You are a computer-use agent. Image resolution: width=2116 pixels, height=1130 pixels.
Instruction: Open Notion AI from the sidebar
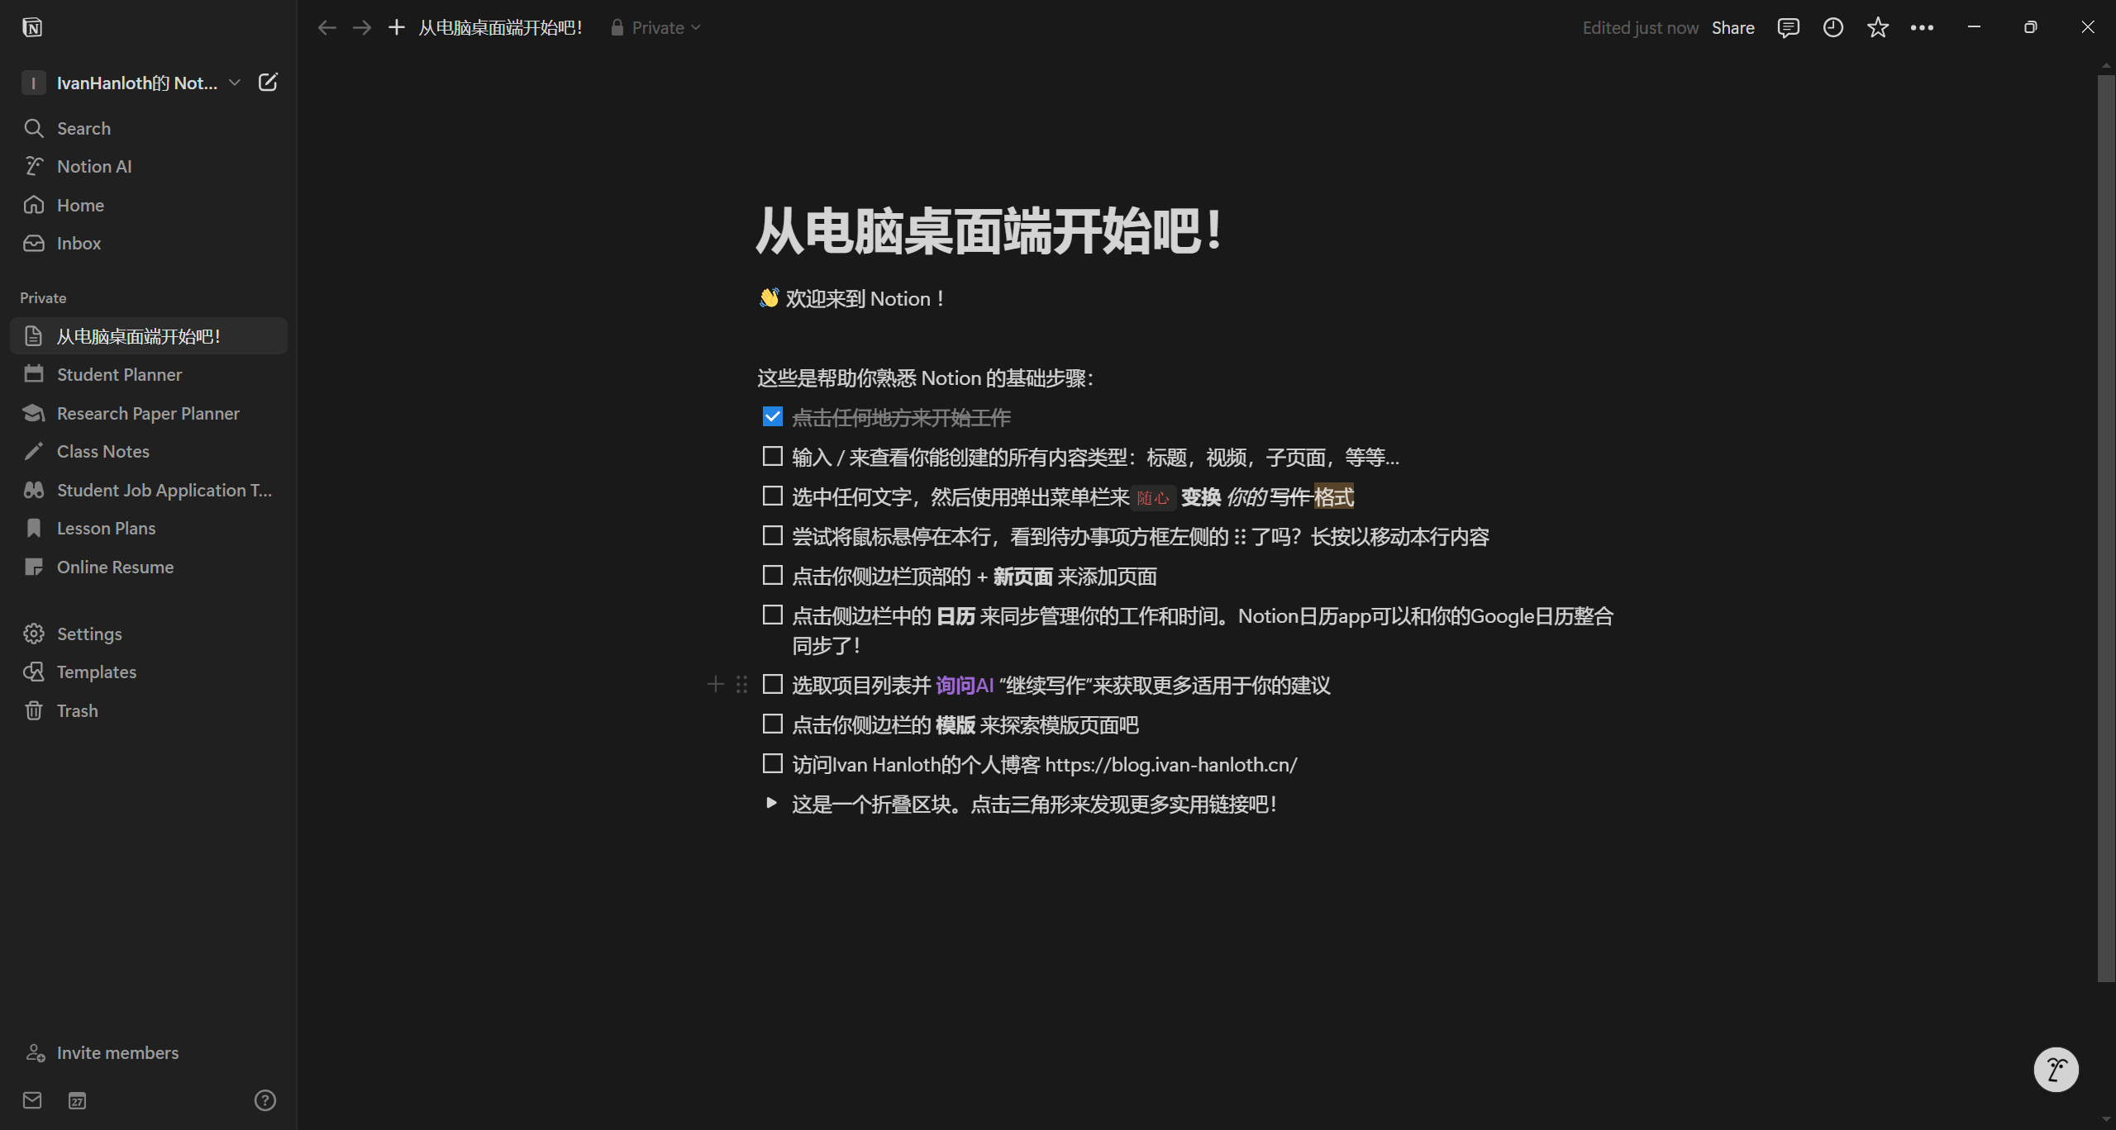[149, 166]
